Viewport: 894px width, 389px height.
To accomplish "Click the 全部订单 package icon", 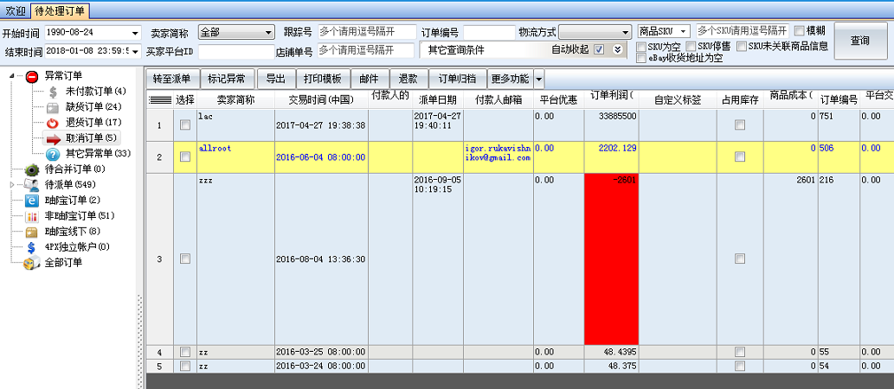I will click(32, 263).
